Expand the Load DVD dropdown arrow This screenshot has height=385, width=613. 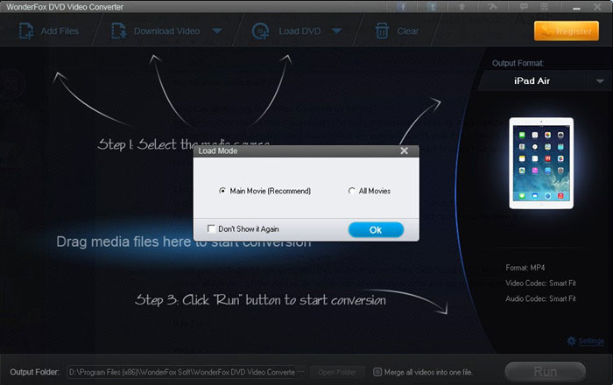tap(336, 31)
